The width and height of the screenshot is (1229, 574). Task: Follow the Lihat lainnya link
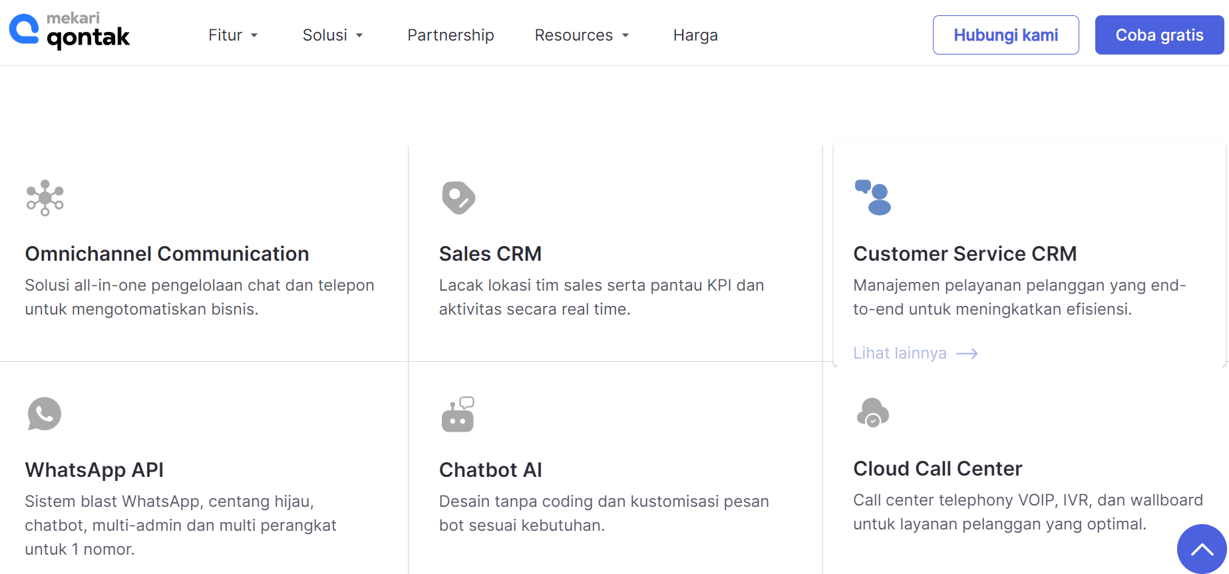tap(915, 353)
